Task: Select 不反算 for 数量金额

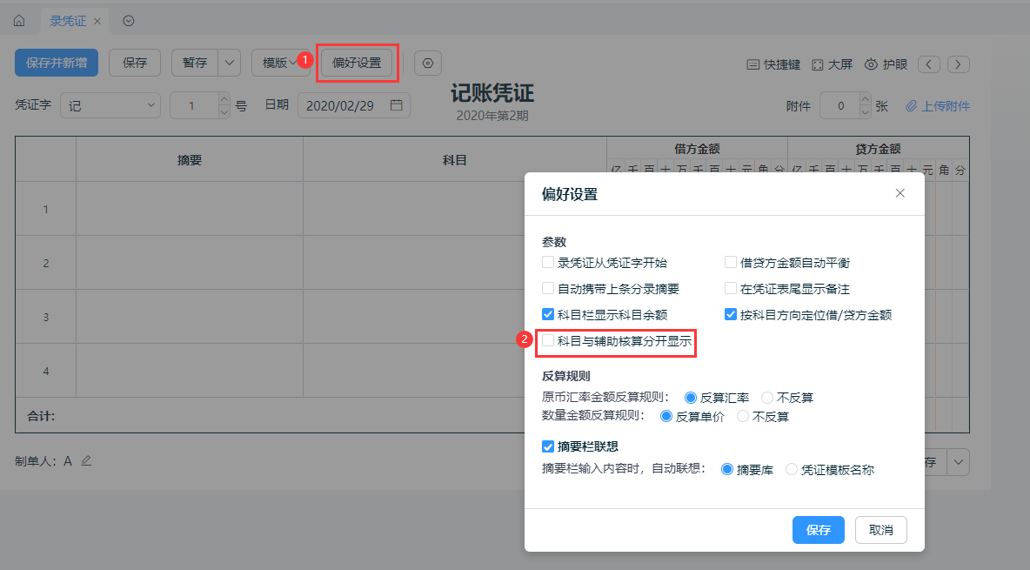Action: tap(743, 416)
